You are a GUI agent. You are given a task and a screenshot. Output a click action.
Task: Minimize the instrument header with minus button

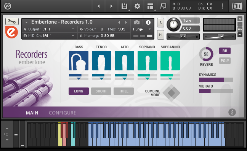[x=240, y=24]
